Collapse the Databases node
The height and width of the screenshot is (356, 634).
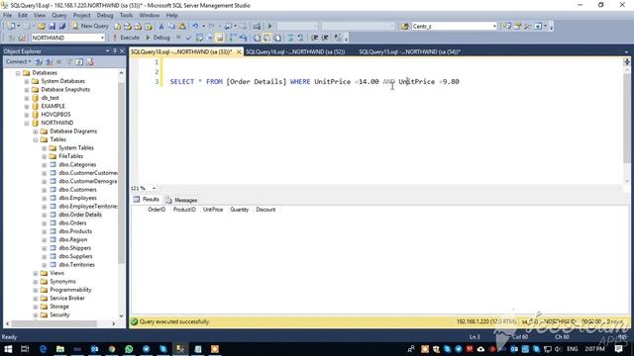(x=18, y=73)
